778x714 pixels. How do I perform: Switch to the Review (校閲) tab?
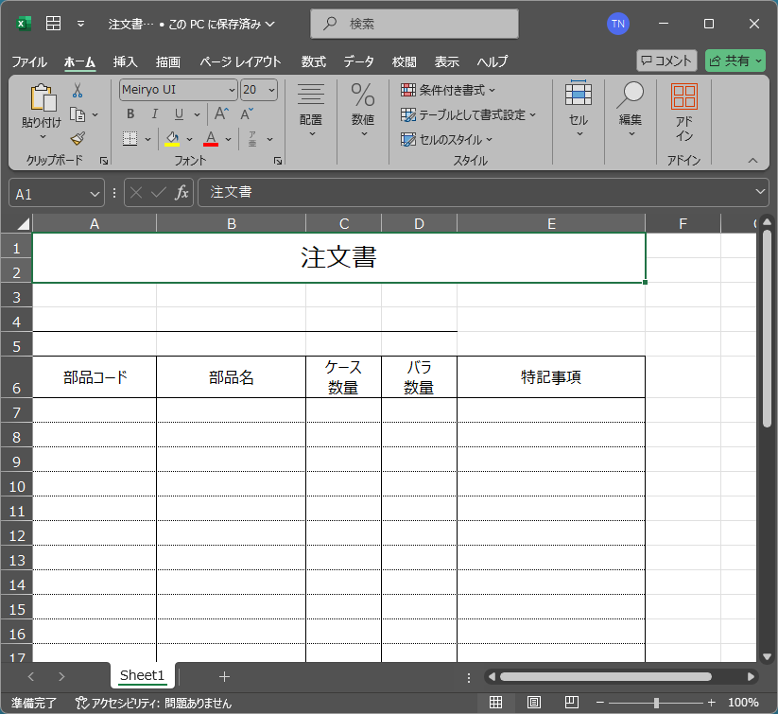404,61
